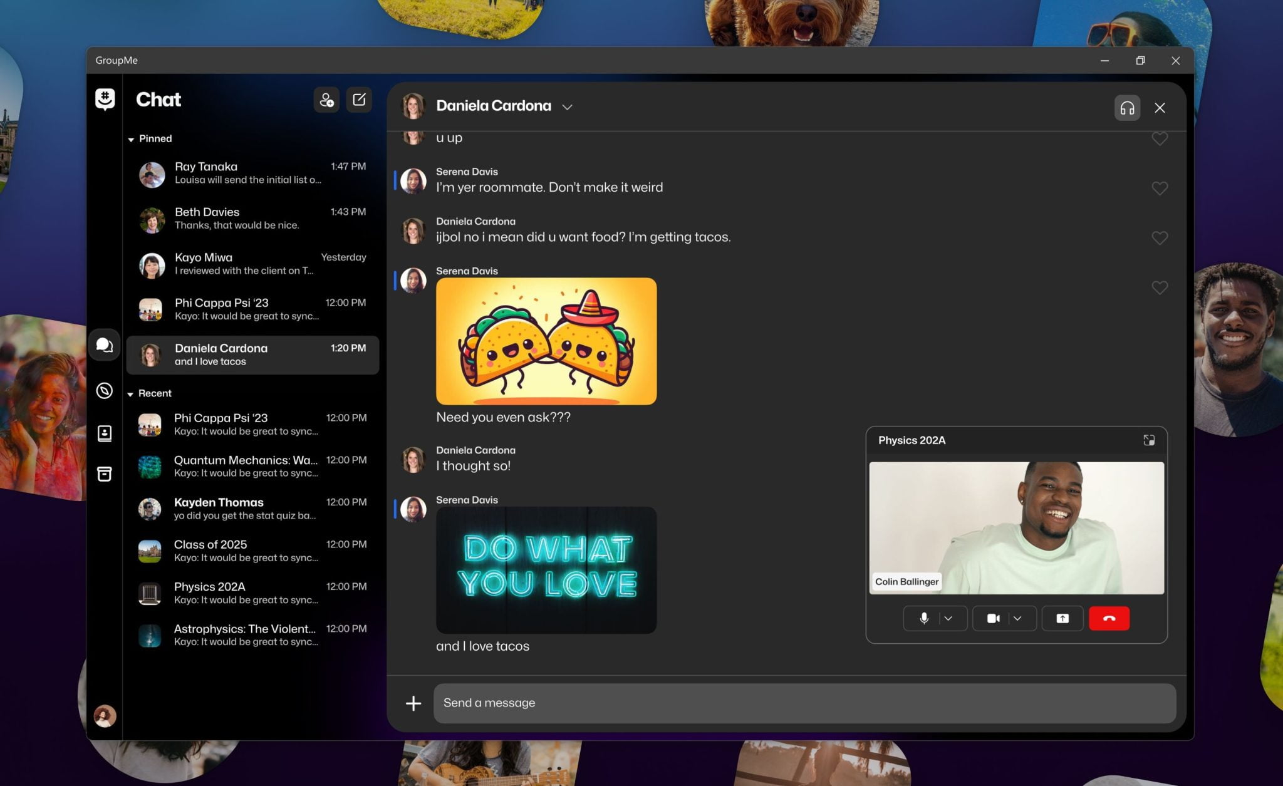1283x786 pixels.
Task: Mute the microphone in the call
Action: coord(924,618)
